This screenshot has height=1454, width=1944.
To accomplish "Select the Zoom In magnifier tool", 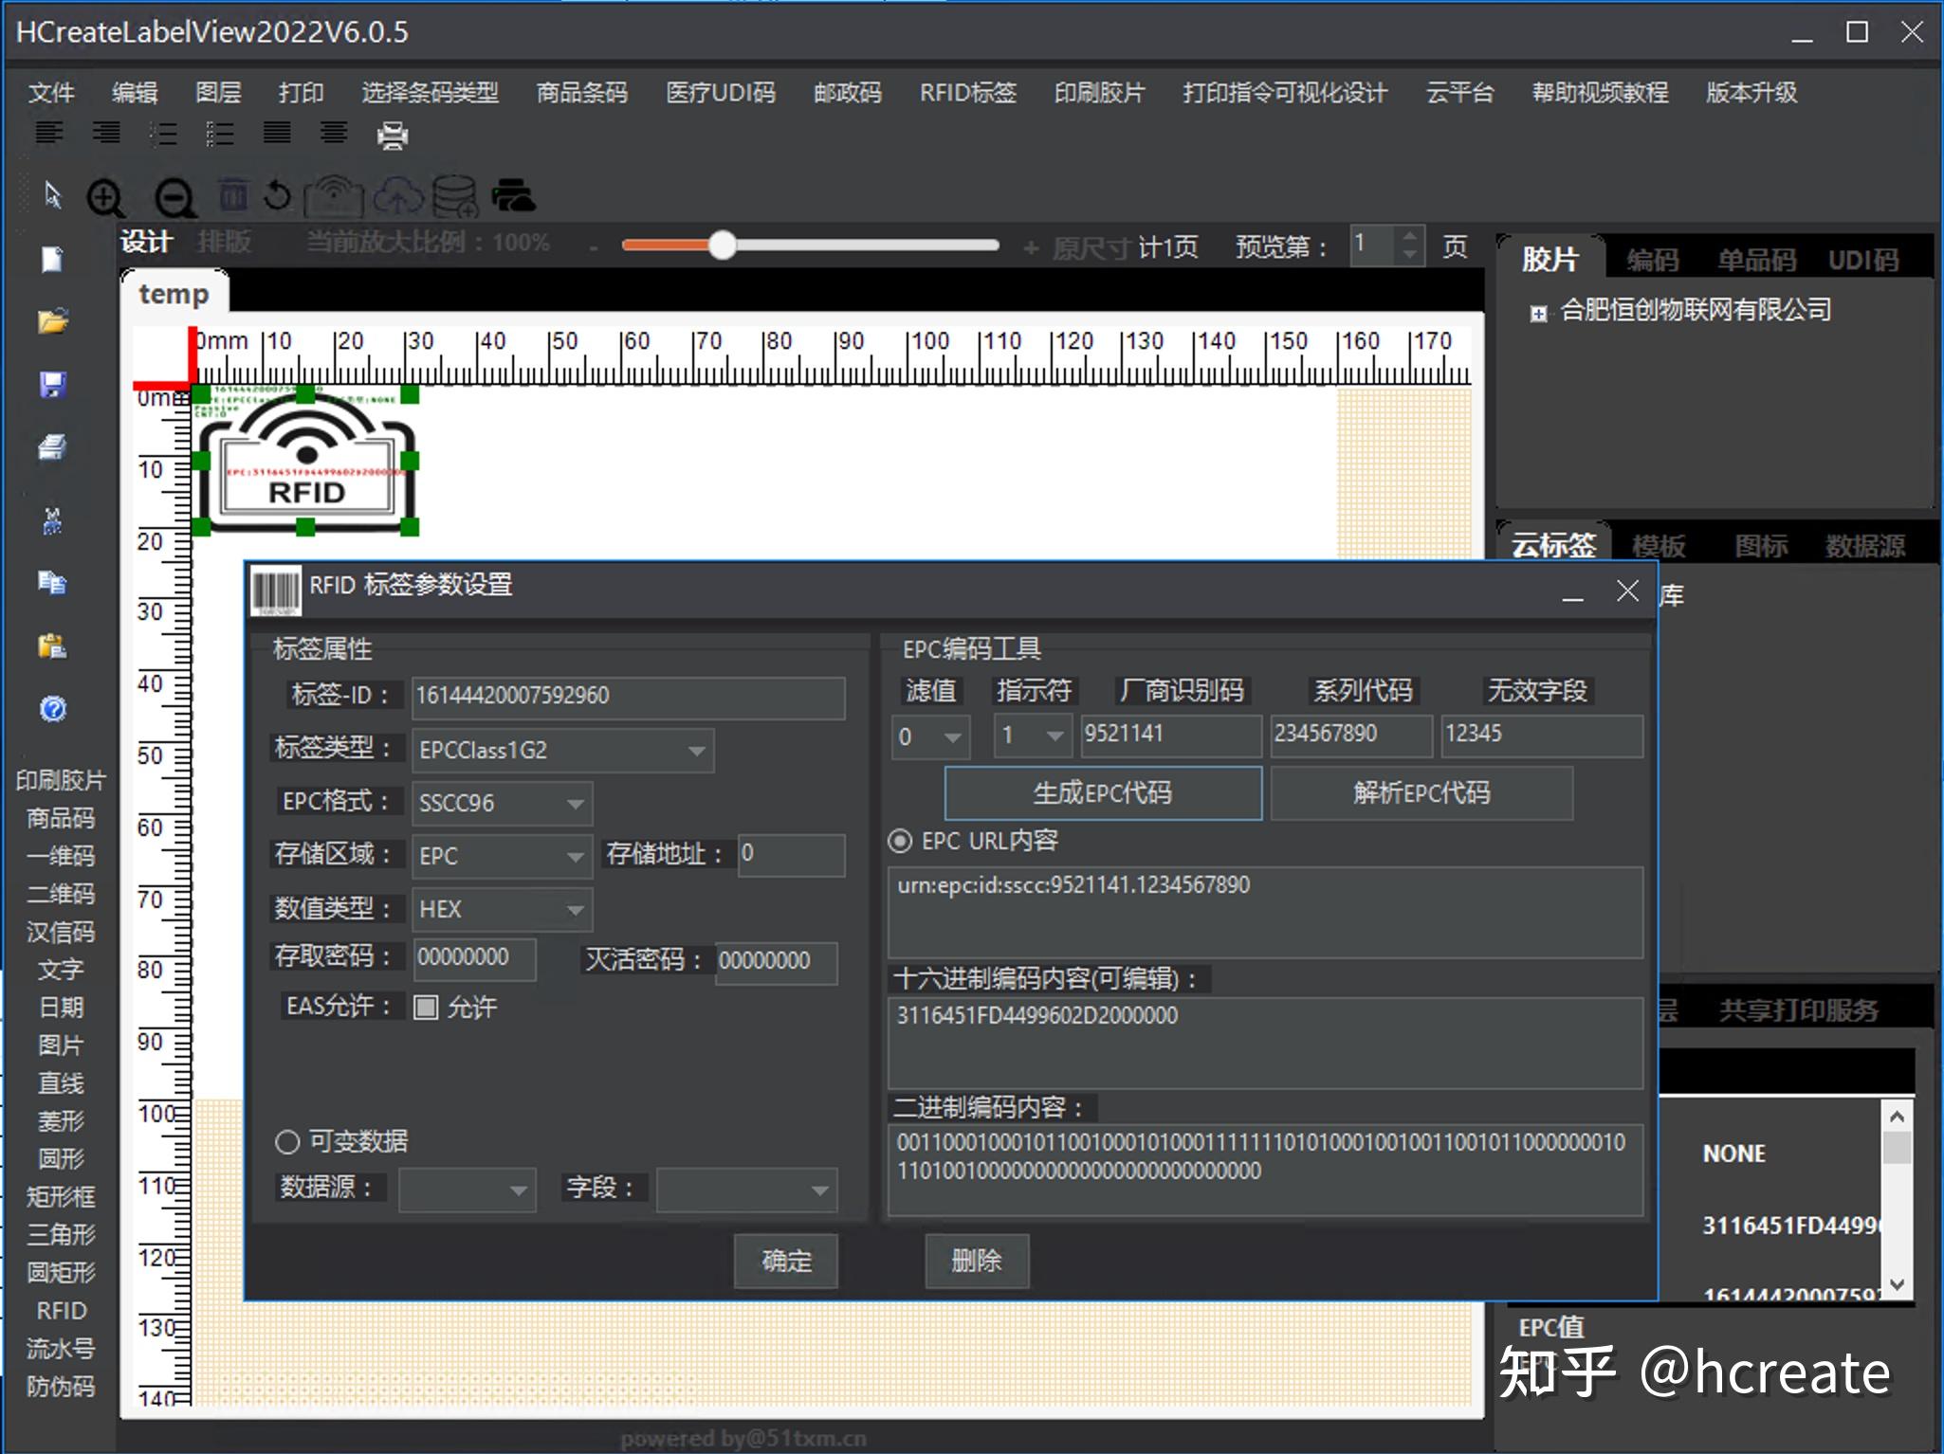I will (105, 197).
